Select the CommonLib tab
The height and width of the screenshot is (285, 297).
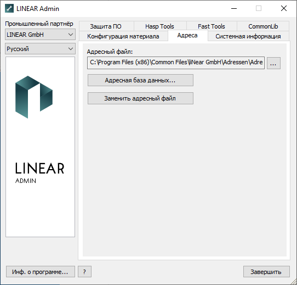pos(263,26)
